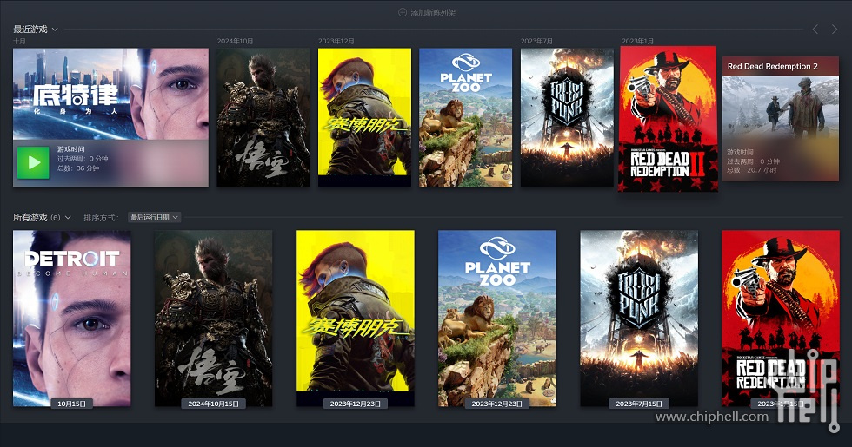The image size is (852, 447).
Task: Select the Cyberpunk cover in recent games
Action: [364, 118]
